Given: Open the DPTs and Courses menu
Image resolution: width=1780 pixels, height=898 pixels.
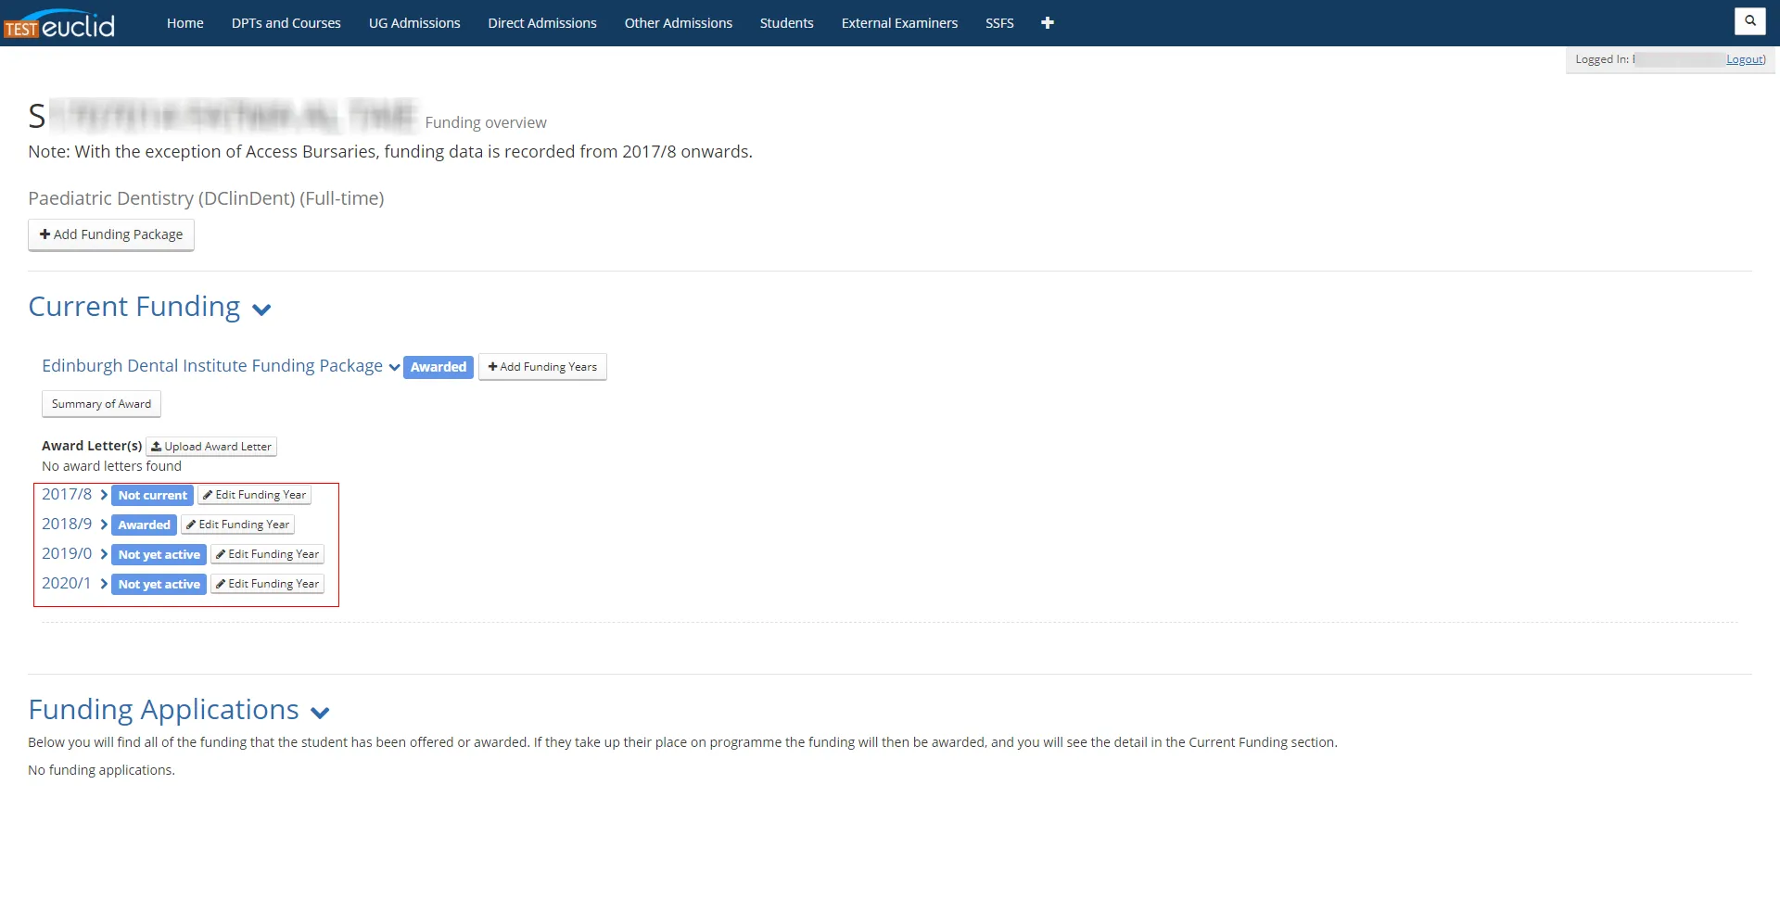Looking at the screenshot, I should tap(286, 23).
